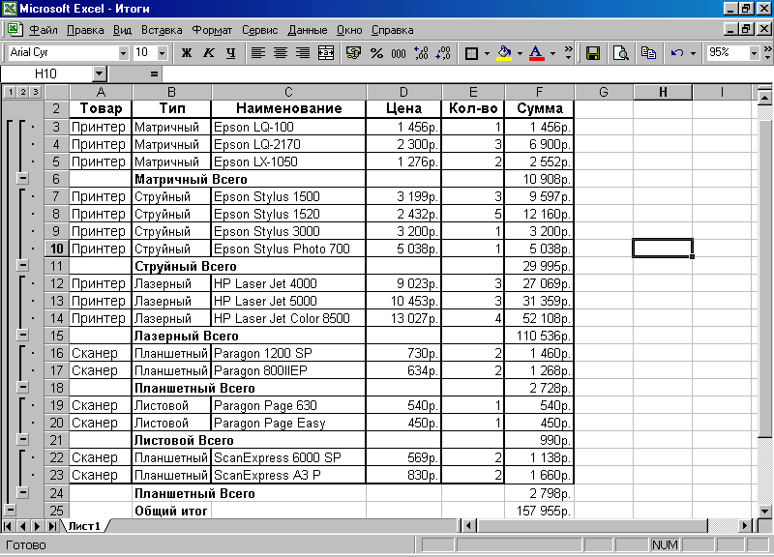774x557 pixels.
Task: Select column H header
Action: pyautogui.click(x=663, y=92)
